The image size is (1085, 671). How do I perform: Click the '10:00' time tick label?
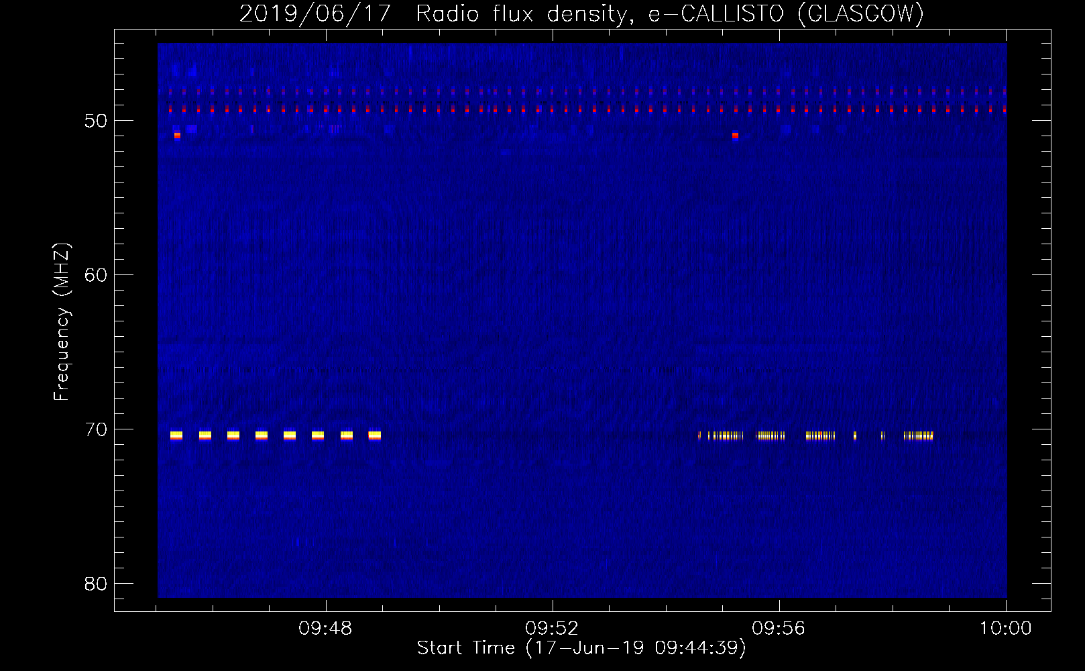pyautogui.click(x=1005, y=629)
